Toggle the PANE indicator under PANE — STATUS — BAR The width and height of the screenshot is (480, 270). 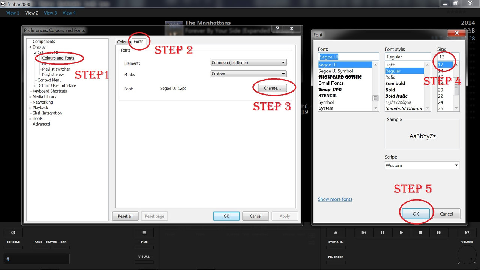point(41,247)
